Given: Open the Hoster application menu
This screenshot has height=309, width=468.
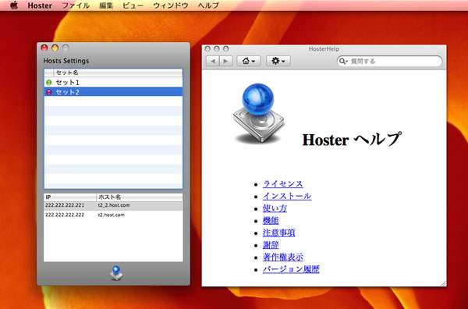Looking at the screenshot, I should 40,5.
